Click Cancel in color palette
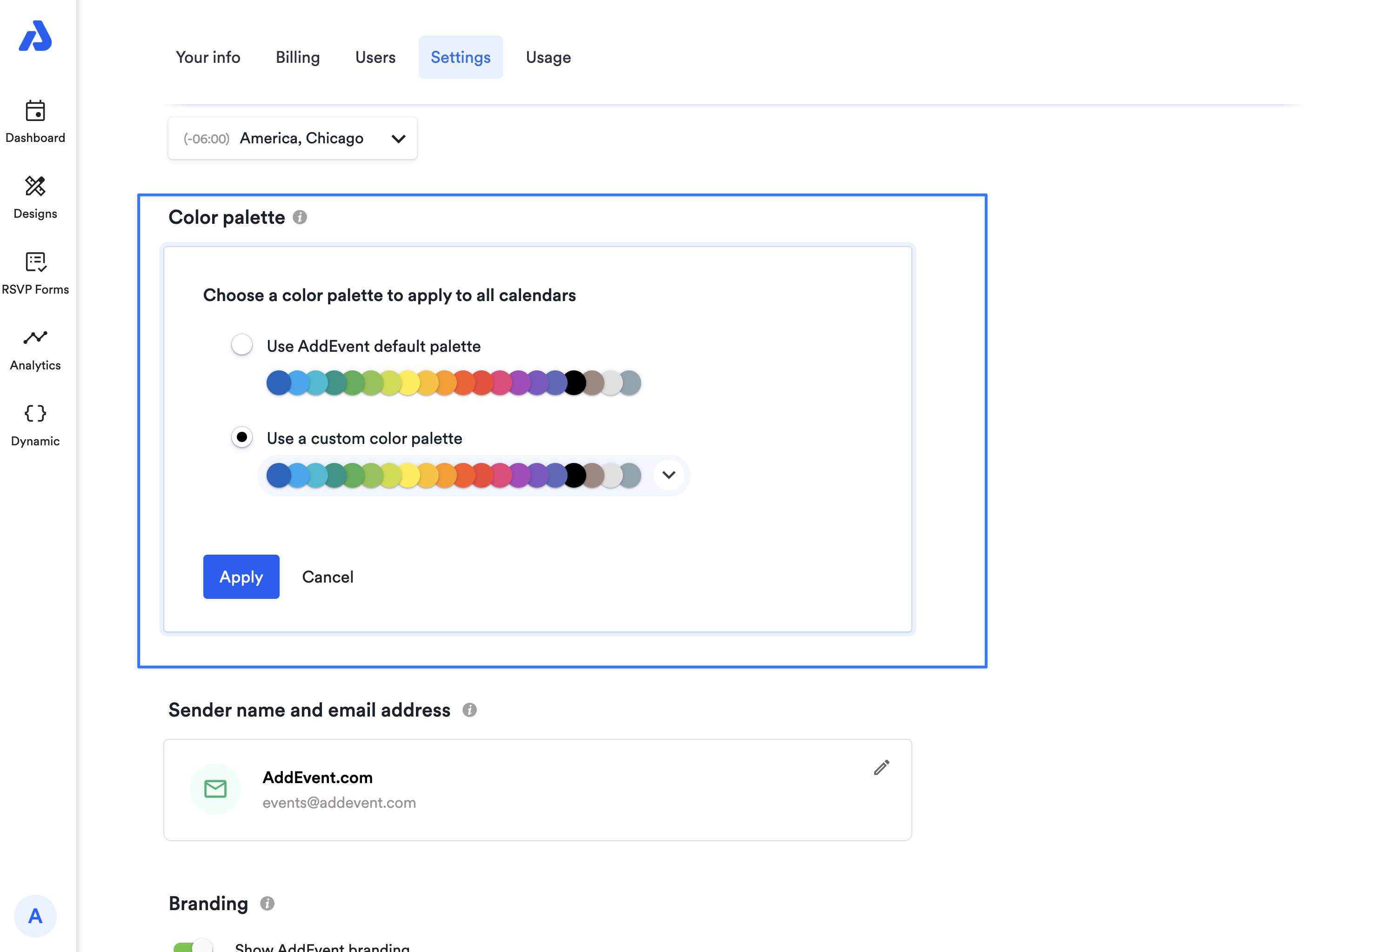Image resolution: width=1392 pixels, height=952 pixels. [x=328, y=577]
